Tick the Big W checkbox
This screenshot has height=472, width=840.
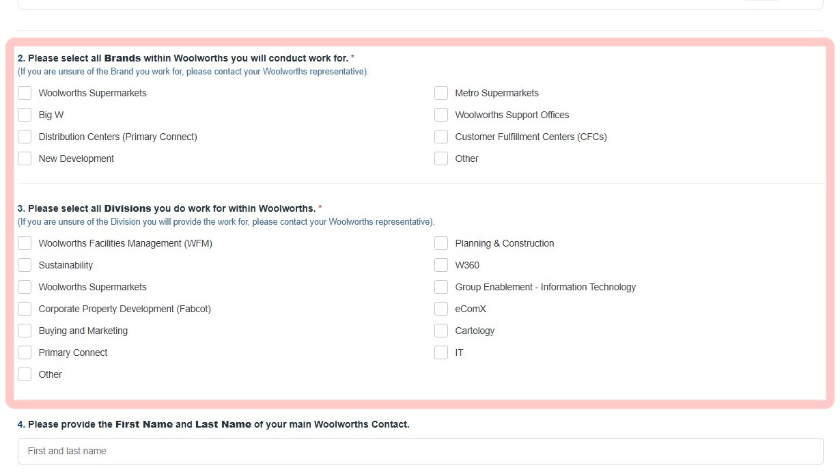[x=25, y=115]
